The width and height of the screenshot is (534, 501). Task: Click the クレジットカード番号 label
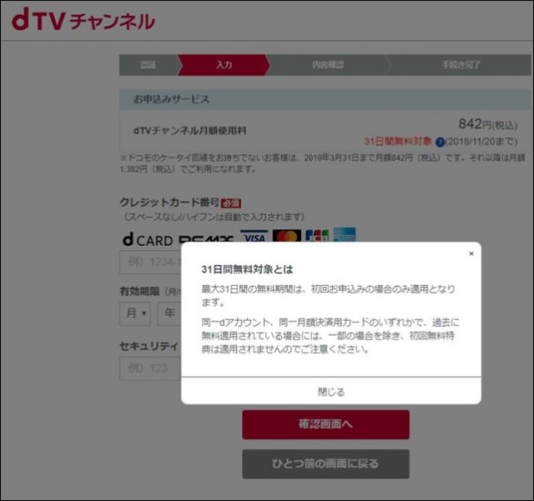169,203
